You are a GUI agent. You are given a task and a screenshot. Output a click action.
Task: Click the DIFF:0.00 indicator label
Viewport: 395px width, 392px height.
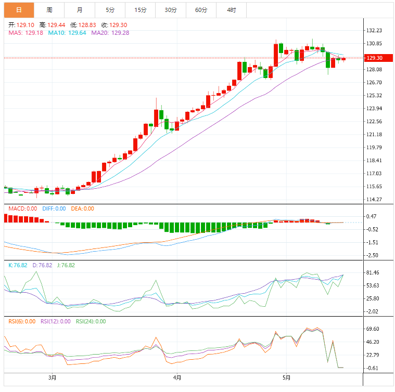[54, 208]
